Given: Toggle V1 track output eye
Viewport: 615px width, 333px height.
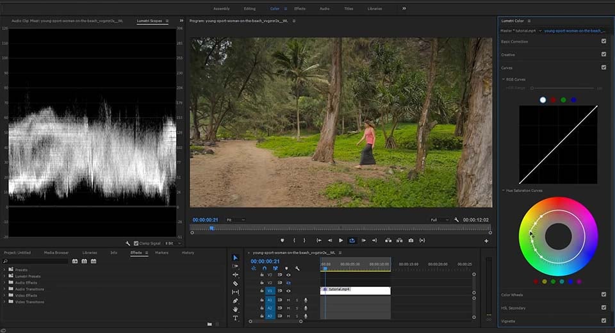Looking at the screenshot, I should [x=288, y=291].
